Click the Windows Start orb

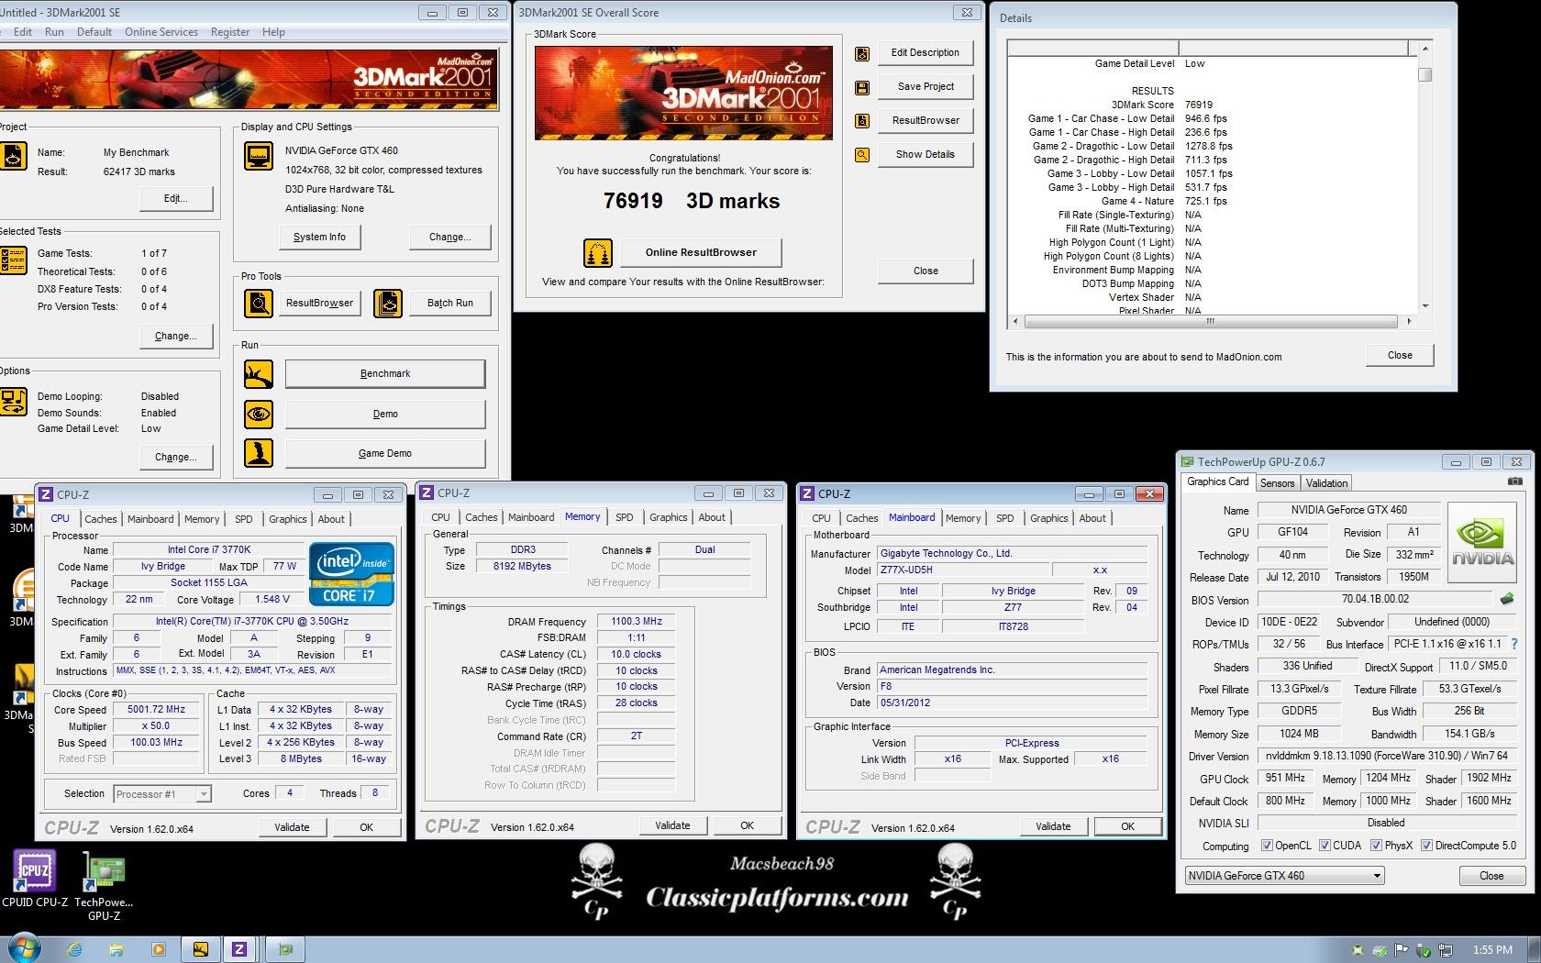click(23, 948)
